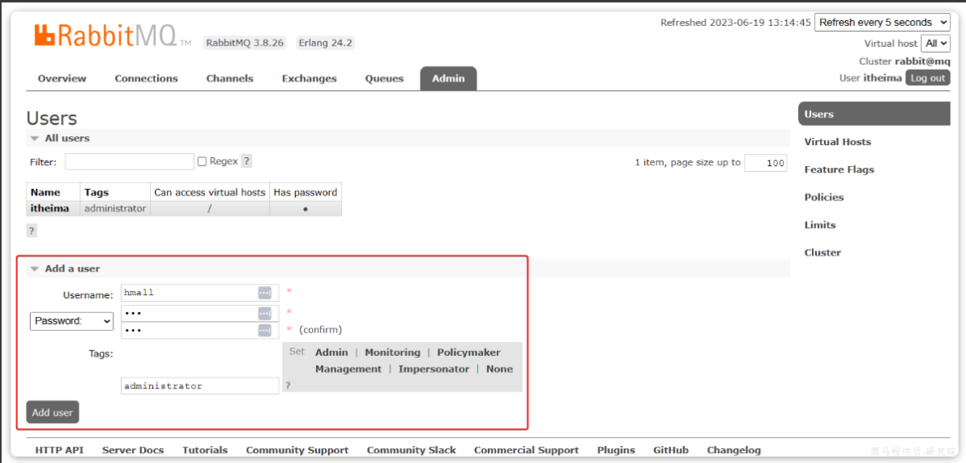Click the Log out button
Image resolution: width=966 pixels, height=463 pixels.
point(928,78)
